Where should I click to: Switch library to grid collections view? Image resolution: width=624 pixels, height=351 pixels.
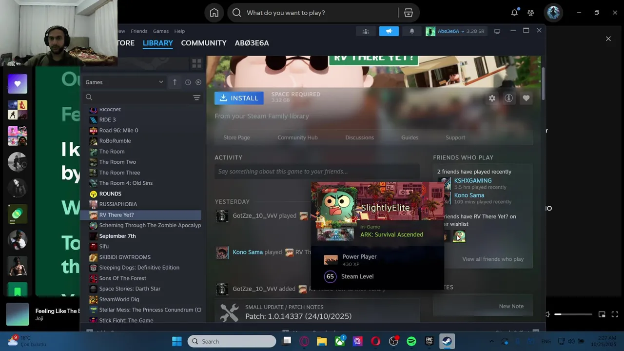coord(196,63)
